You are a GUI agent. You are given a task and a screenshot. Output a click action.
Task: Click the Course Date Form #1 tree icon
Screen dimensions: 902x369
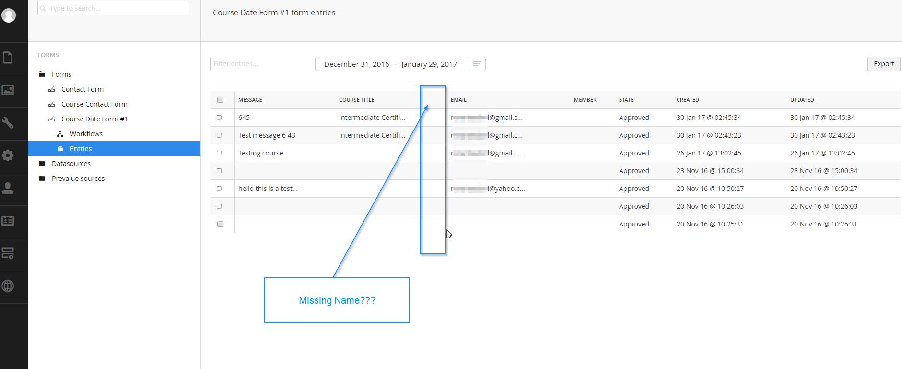[52, 119]
